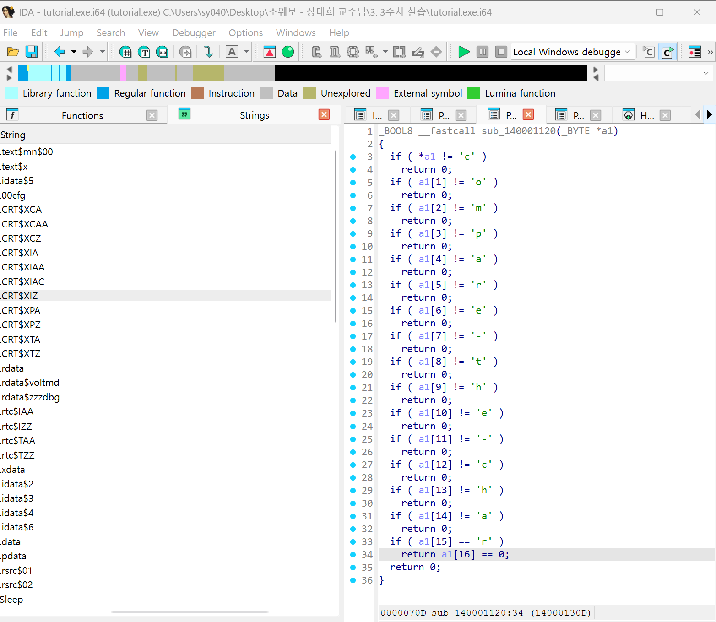This screenshot has height=622, width=716.
Task: Click right-side arrows of the navigation band
Action: [x=595, y=73]
